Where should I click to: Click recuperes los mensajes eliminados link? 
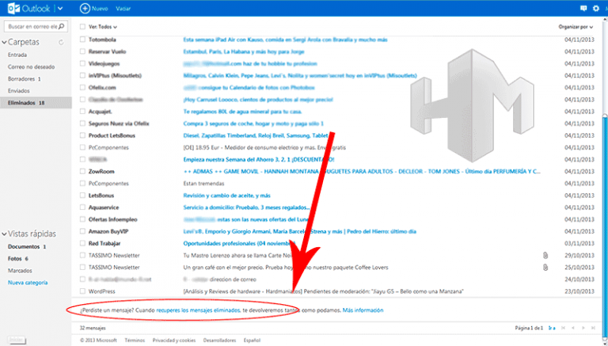tap(198, 310)
